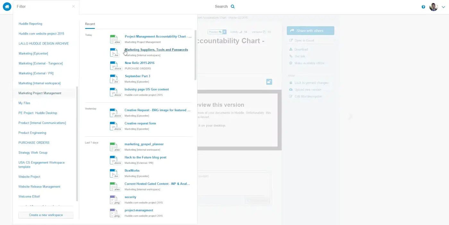The height and width of the screenshot is (225, 449).
Task: Select the Recent tab
Action: tap(90, 24)
